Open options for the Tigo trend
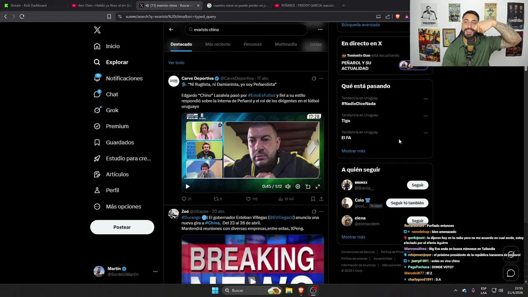528x297 pixels. point(426,116)
